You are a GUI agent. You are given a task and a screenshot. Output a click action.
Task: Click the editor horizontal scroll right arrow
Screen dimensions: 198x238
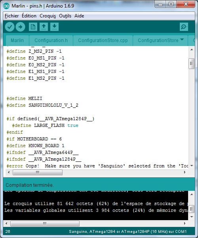(x=185, y=172)
